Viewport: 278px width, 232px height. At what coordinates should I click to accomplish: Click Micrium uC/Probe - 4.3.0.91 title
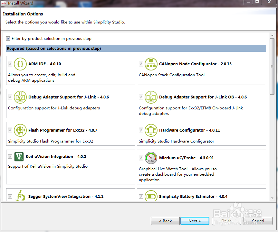tap(187, 158)
